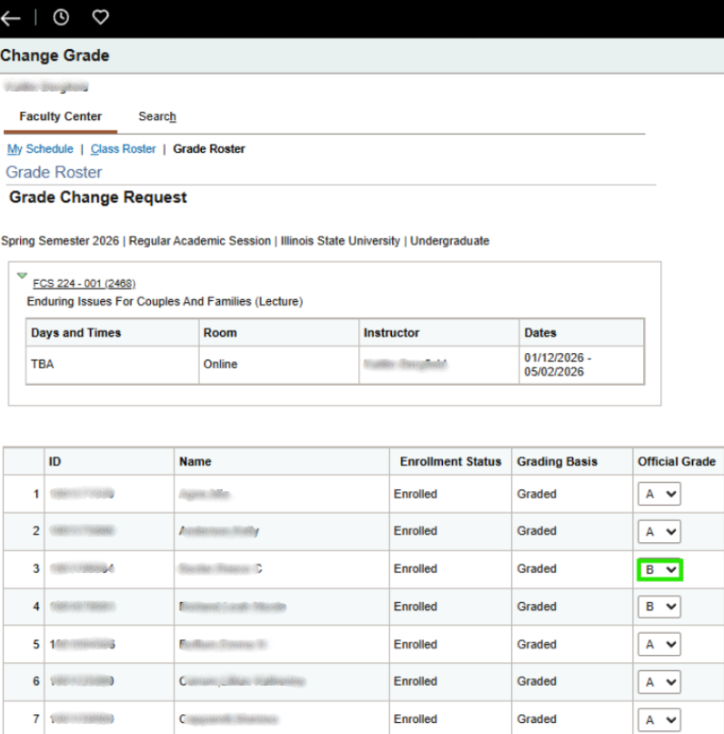
Task: Click Graded basis in row 2
Action: pyautogui.click(x=537, y=531)
